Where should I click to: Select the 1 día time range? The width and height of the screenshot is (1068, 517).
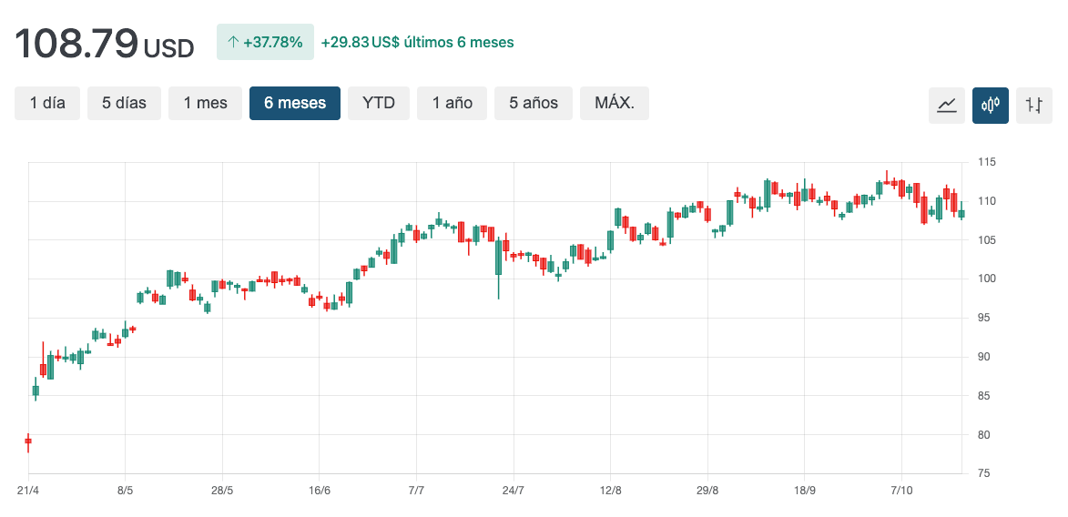point(47,103)
